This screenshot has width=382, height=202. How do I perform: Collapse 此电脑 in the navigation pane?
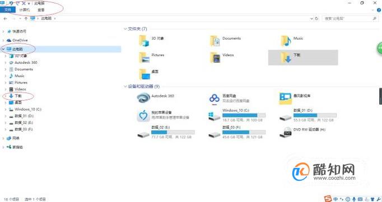pos(3,49)
